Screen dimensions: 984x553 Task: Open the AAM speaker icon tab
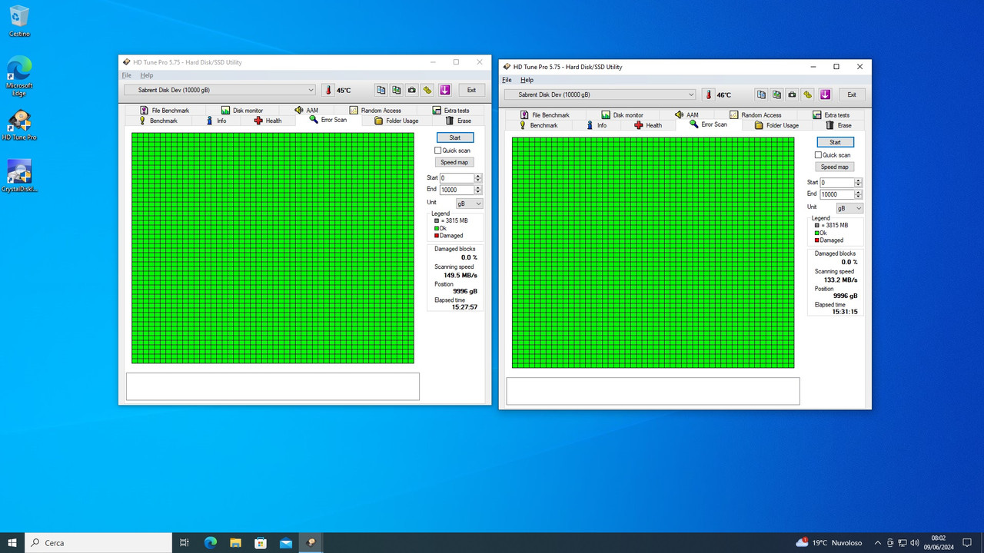(x=305, y=110)
